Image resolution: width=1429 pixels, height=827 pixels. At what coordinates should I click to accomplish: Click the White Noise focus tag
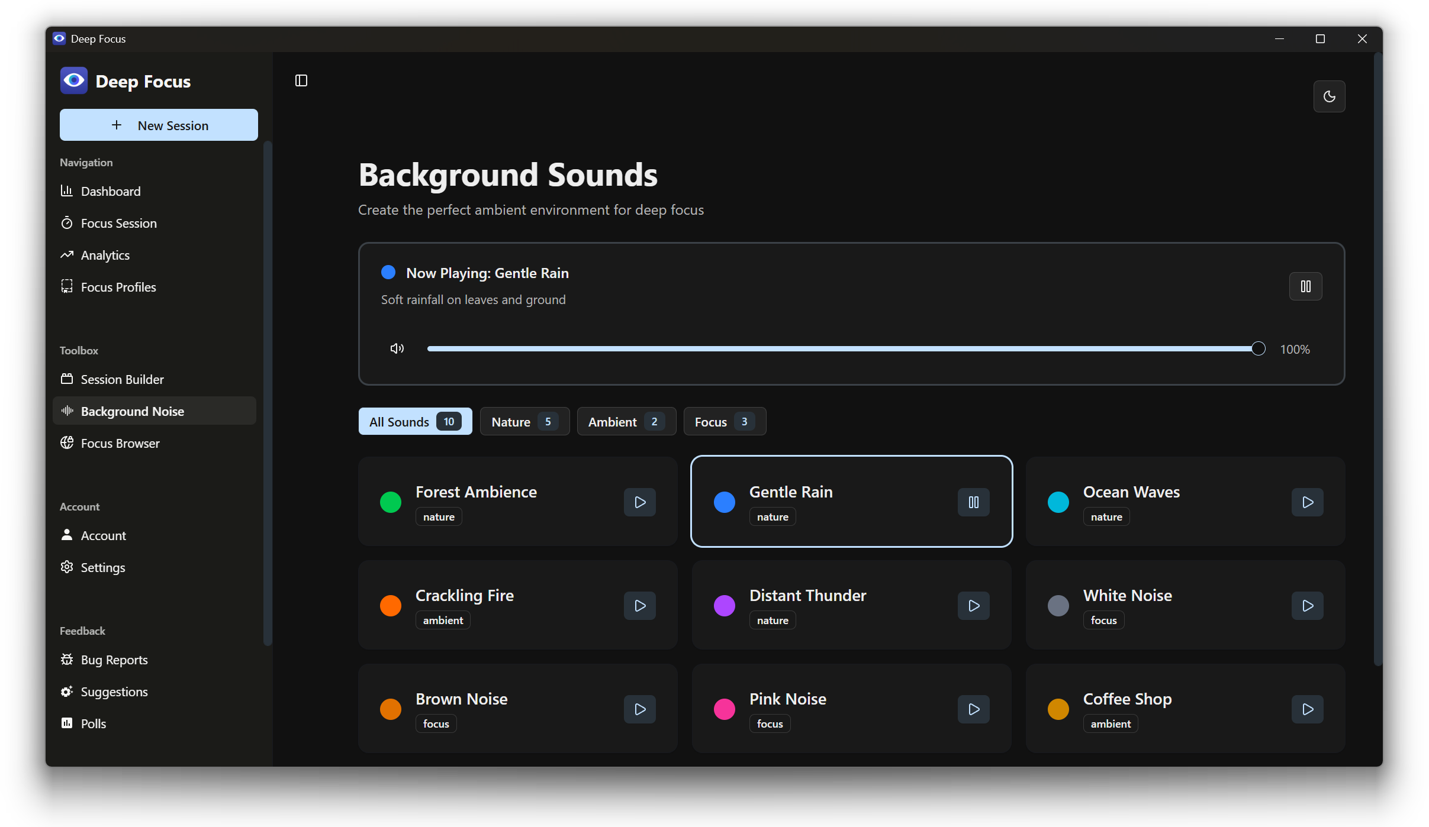click(x=1103, y=620)
